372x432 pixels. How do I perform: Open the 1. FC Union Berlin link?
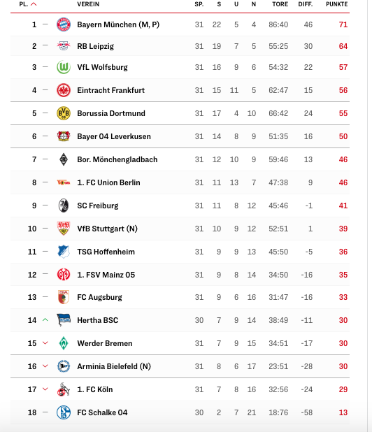[108, 182]
